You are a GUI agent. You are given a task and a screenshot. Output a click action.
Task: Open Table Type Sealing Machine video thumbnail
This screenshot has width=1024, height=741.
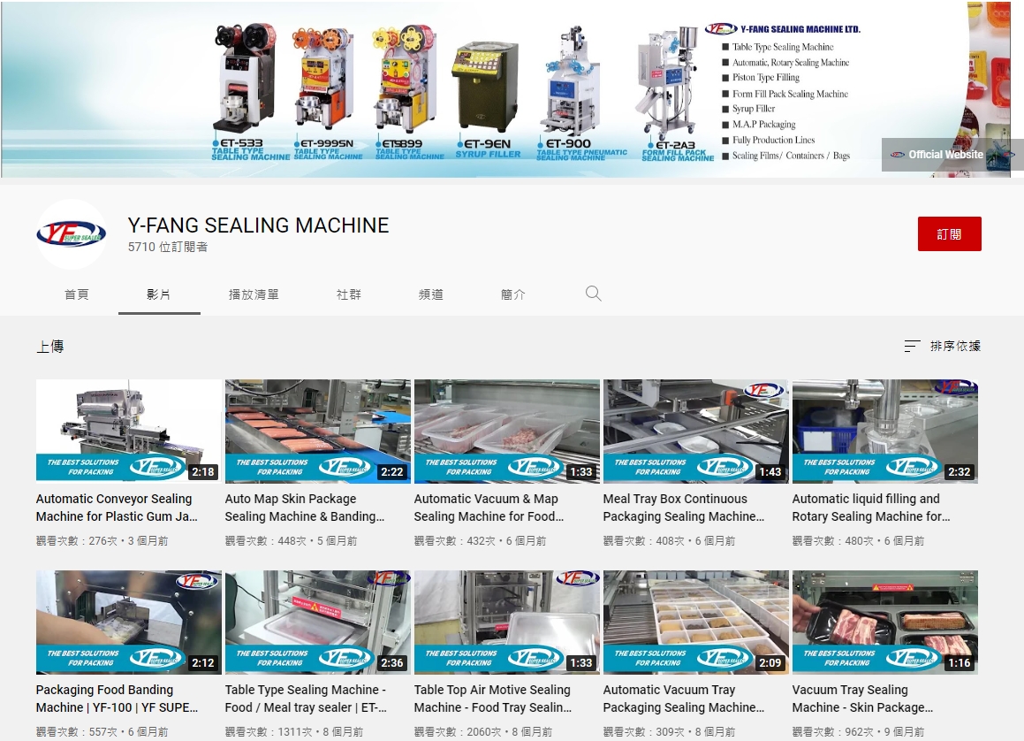click(x=318, y=623)
